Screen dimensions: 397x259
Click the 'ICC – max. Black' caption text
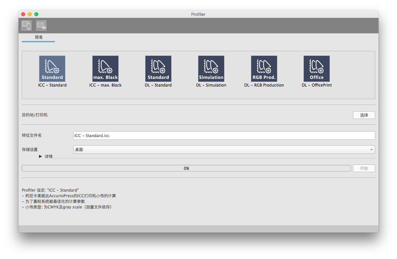tap(105, 85)
